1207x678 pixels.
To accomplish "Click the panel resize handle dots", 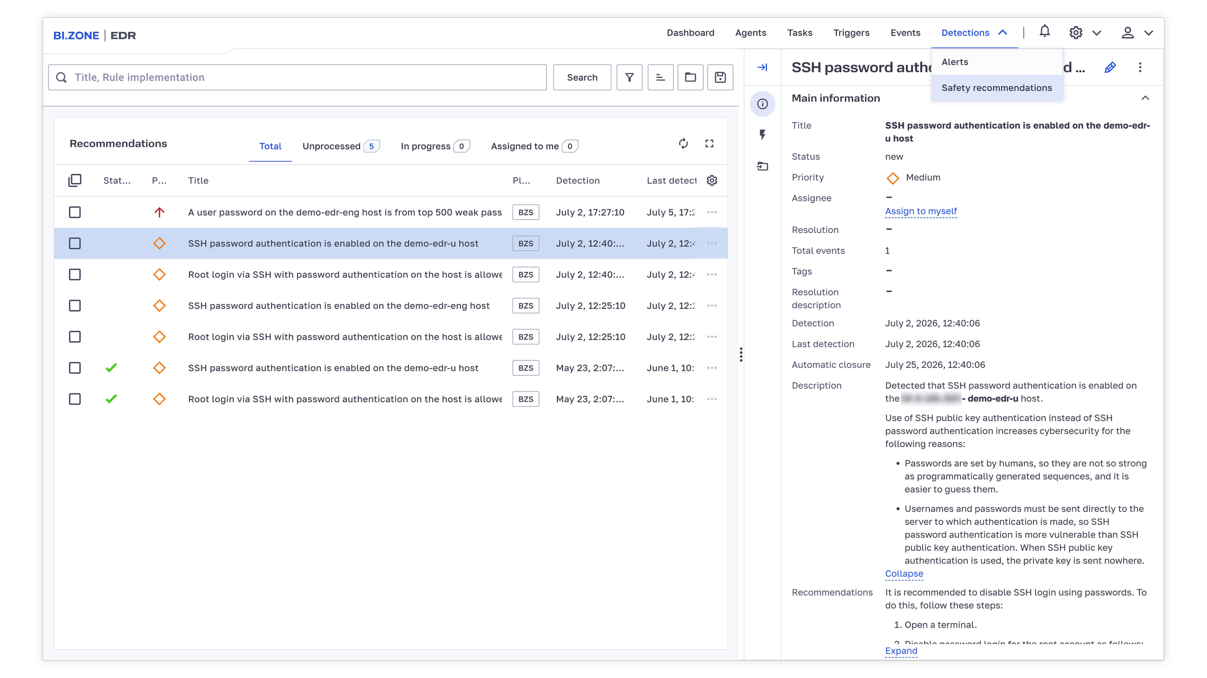I will click(741, 354).
